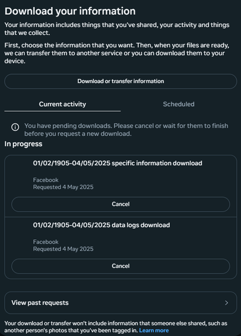Click the info icon beside pending downloads notice

[15, 127]
